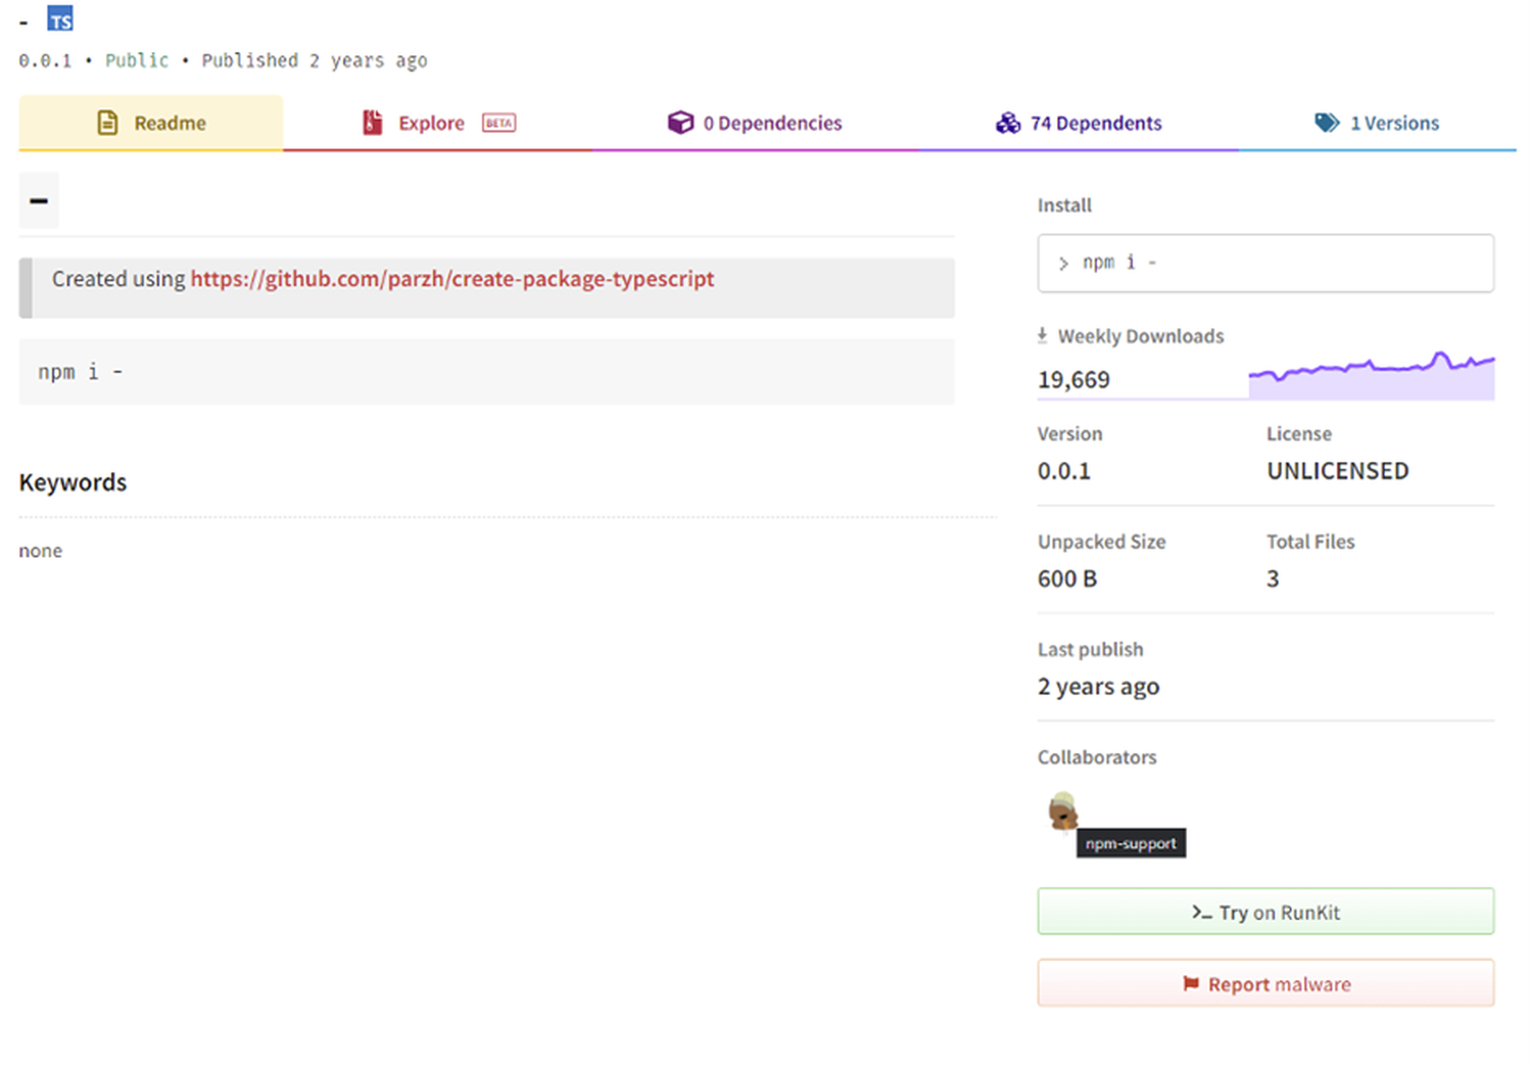Click the npm i - install command box
Viewport: 1530px width, 1067px height.
click(1265, 263)
